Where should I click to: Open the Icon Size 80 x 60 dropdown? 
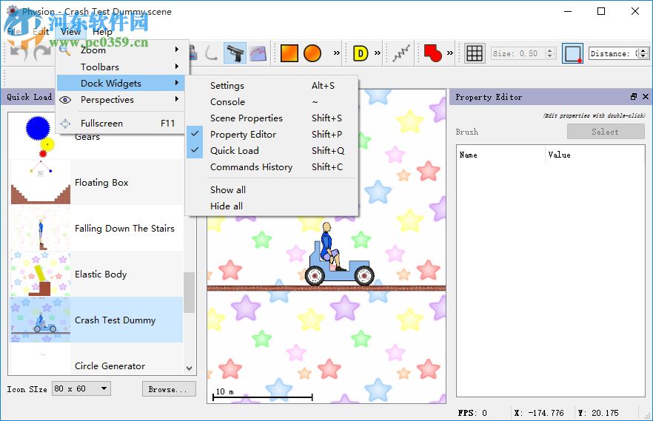pos(81,388)
